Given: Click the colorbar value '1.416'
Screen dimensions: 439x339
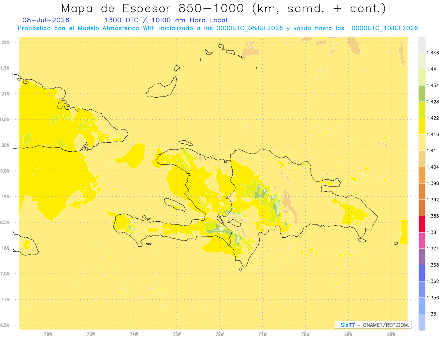Looking at the screenshot, I should click(432, 134).
